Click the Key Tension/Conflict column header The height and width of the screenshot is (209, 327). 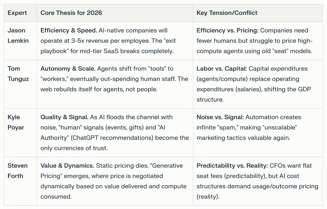click(x=227, y=13)
